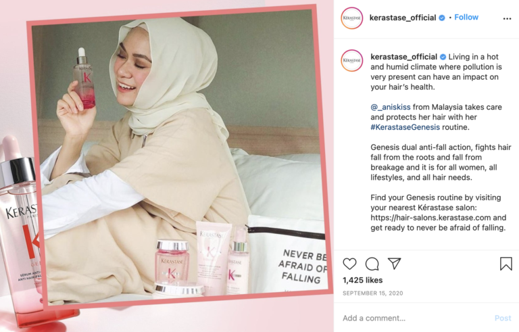Open kerastase_official username in caption
519x332 pixels.
click(404, 57)
